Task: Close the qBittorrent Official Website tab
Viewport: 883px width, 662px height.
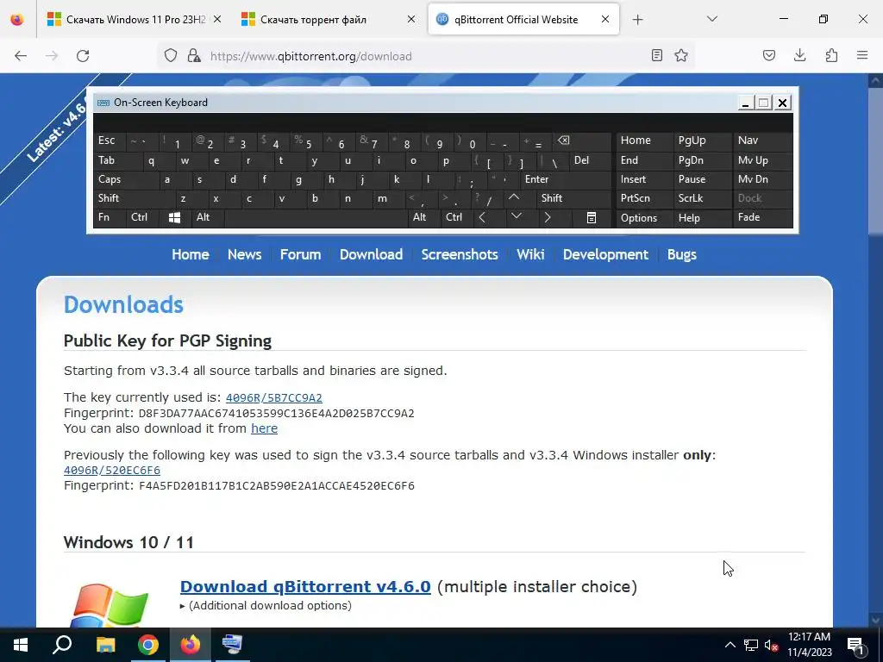Action: click(x=604, y=19)
